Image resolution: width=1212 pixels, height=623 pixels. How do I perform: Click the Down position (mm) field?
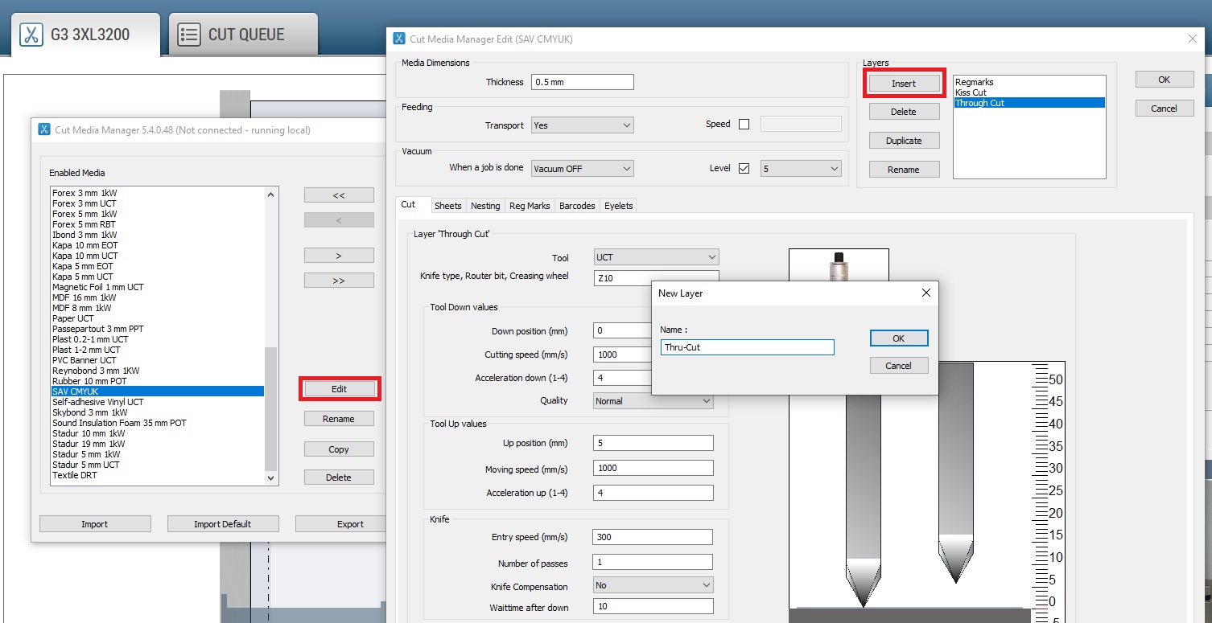(621, 331)
